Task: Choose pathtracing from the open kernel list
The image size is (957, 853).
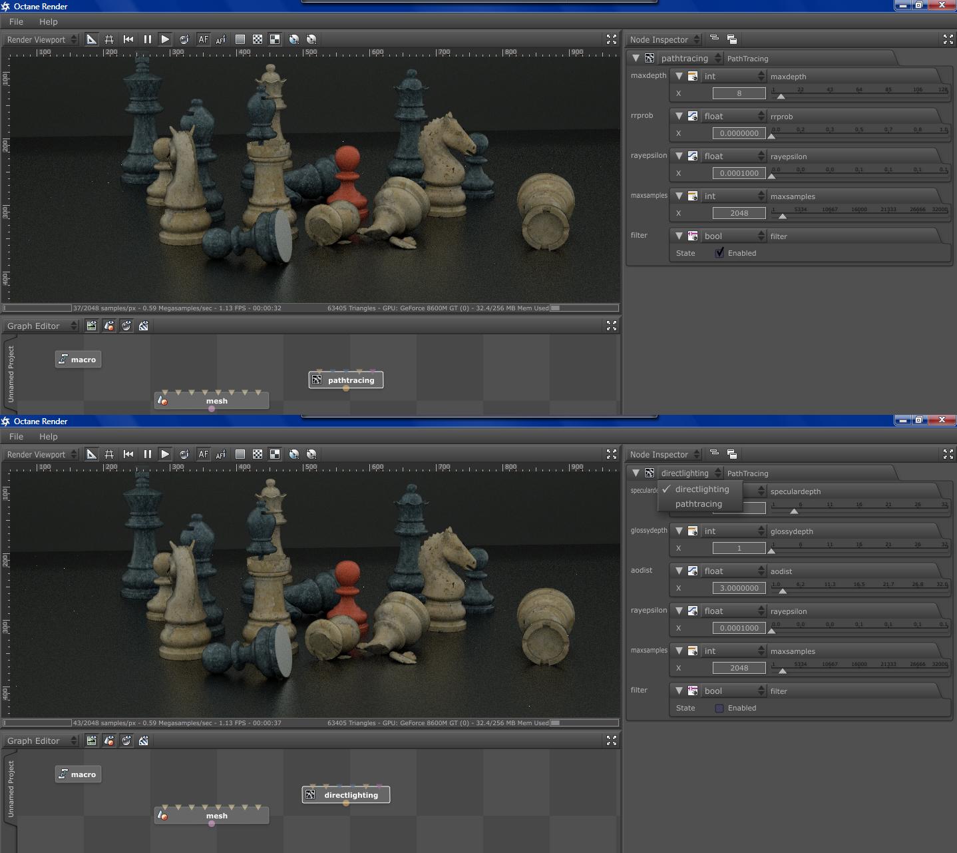Action: coord(700,504)
